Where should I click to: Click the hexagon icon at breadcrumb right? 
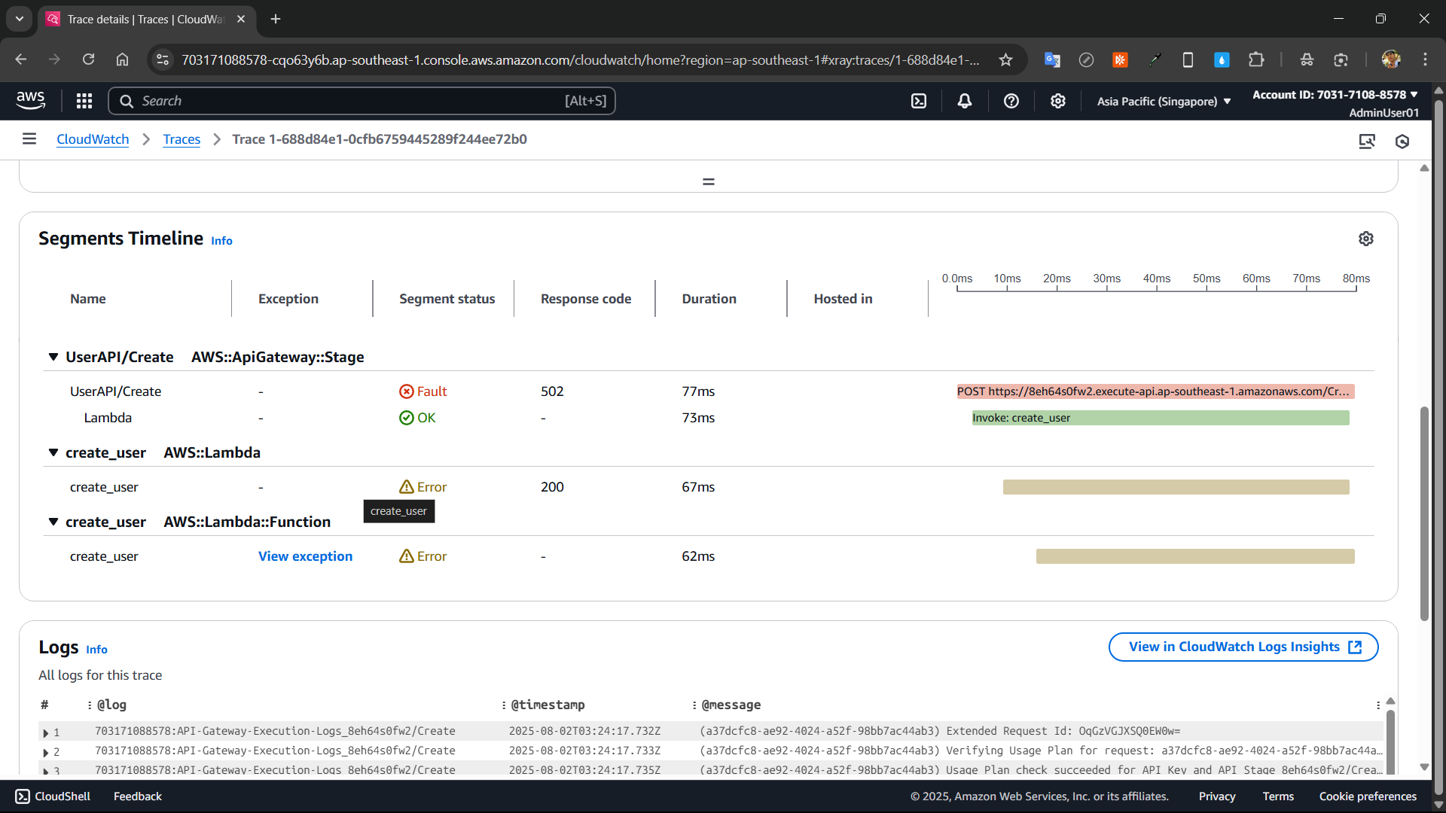pos(1402,141)
